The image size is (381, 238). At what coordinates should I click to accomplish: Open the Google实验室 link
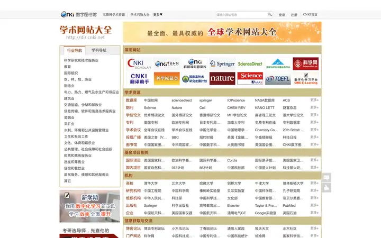click(x=266, y=213)
